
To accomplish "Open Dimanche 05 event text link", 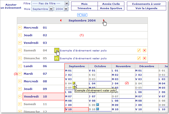I will 83,58.
